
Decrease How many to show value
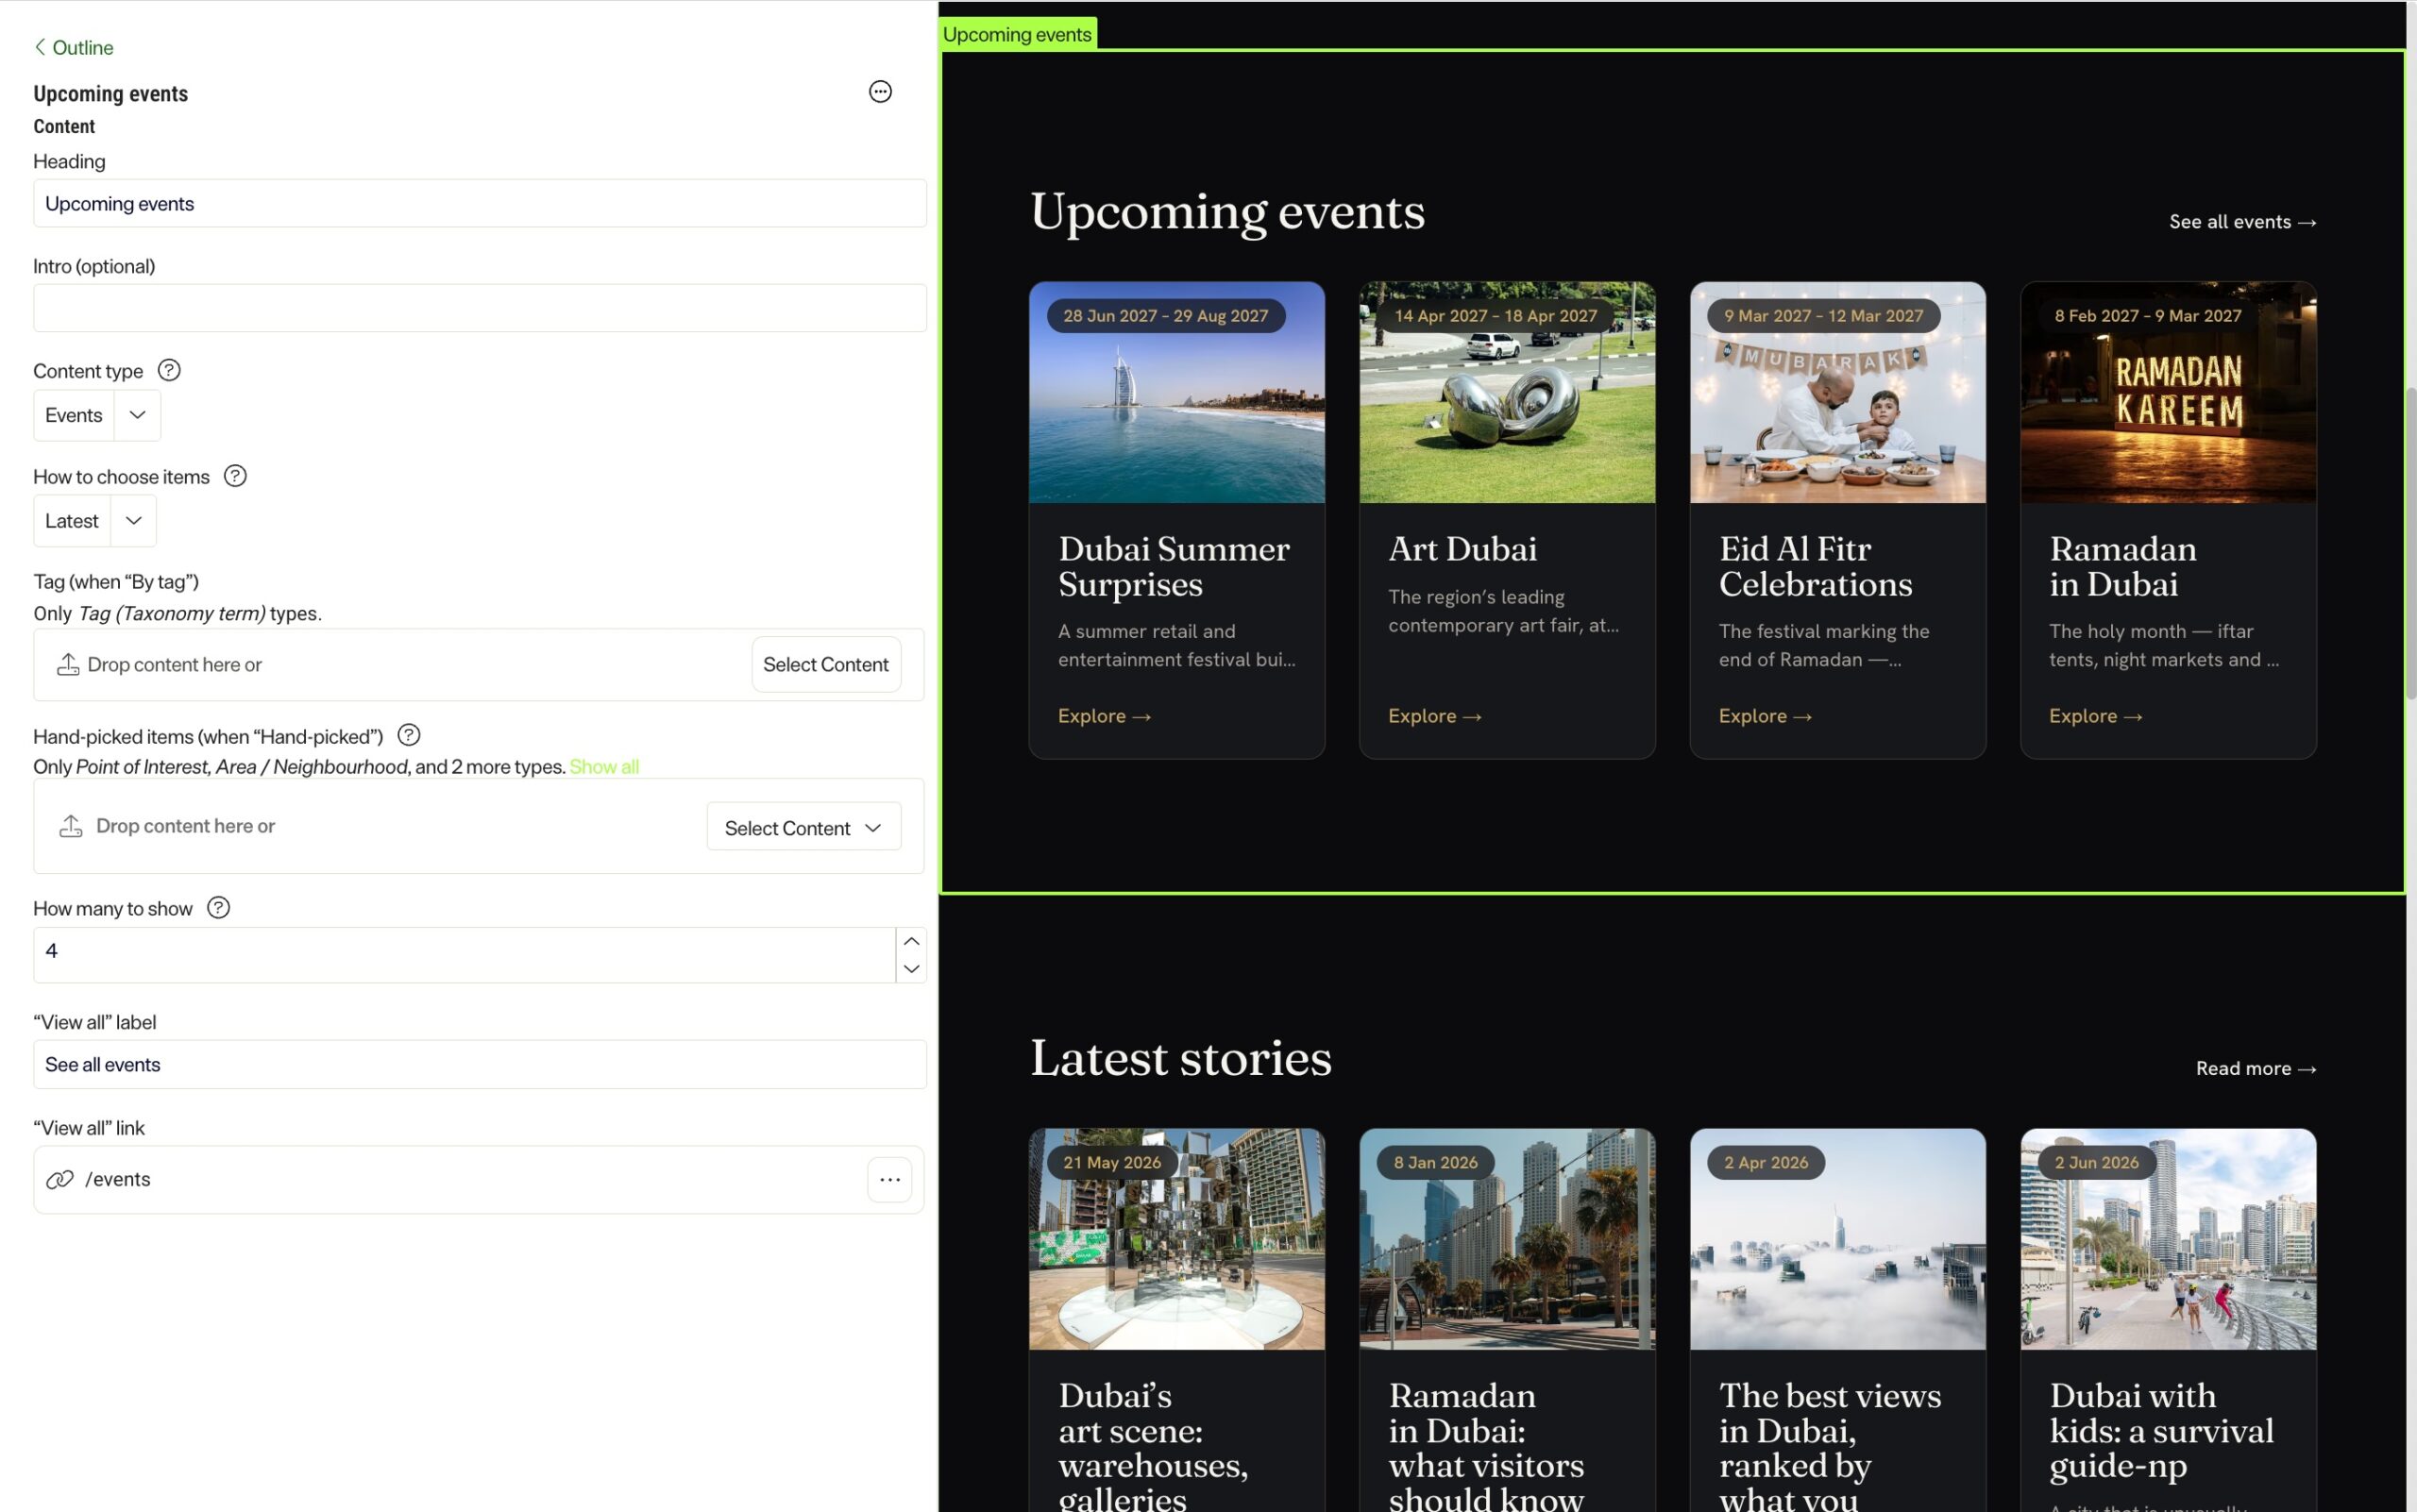click(910, 968)
